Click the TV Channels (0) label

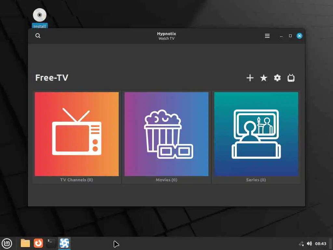click(76, 180)
